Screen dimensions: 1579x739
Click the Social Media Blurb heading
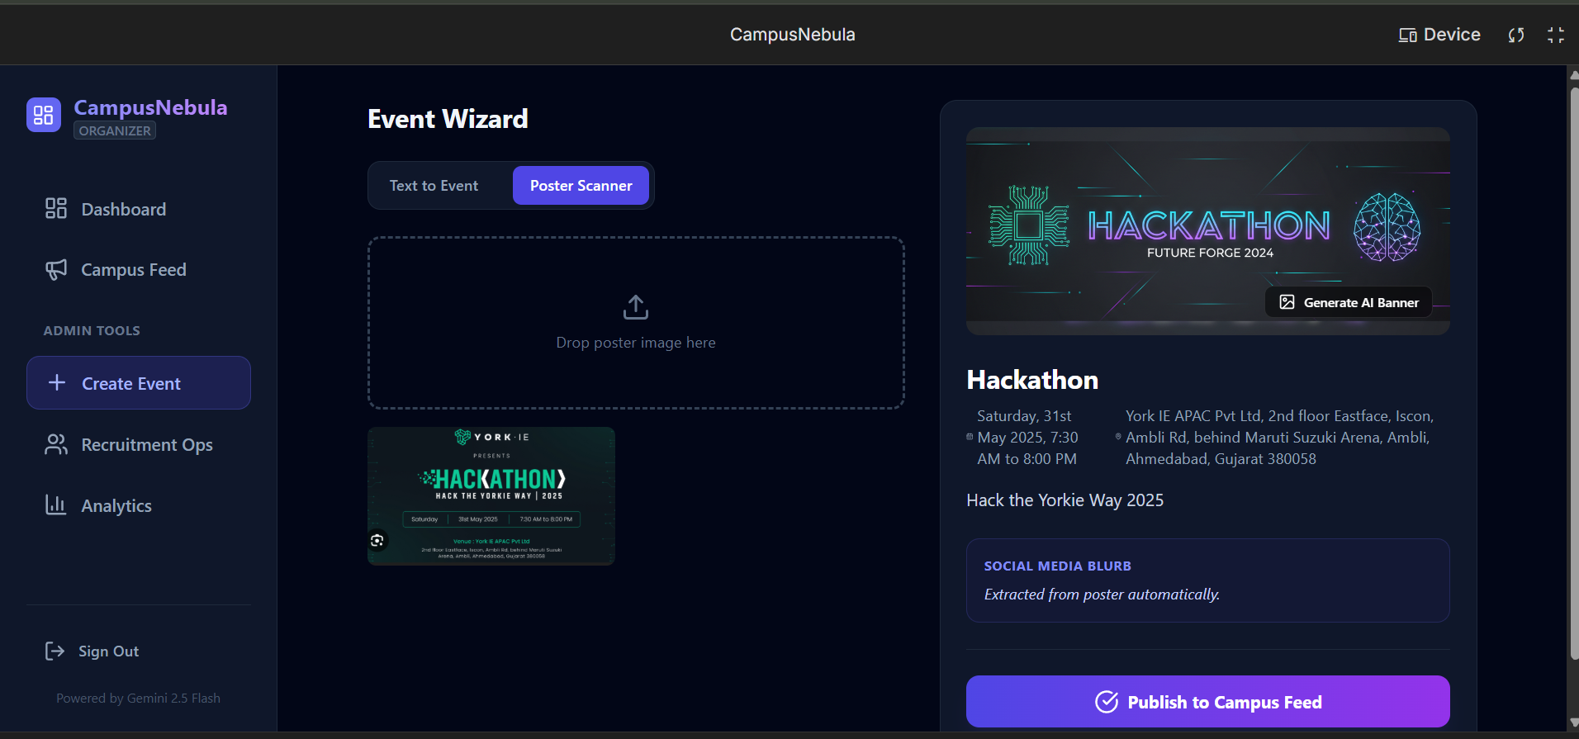click(1057, 566)
